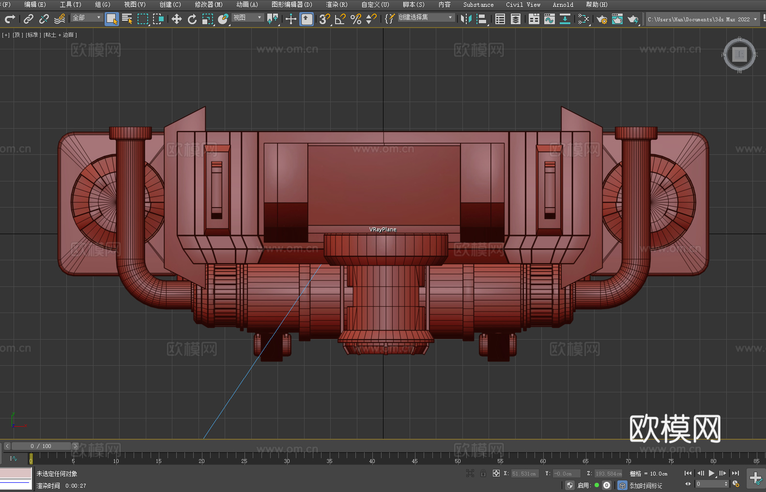Open the Render Setup teapot icon
Viewport: 766px width, 492px height.
coord(601,19)
